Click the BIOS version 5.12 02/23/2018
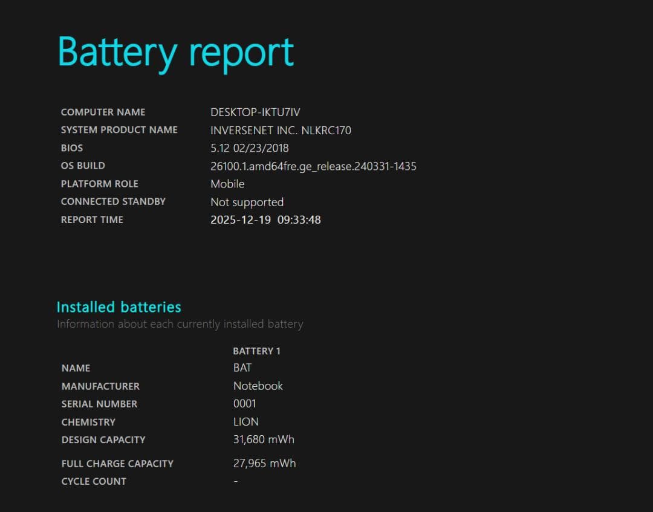The image size is (653, 512). tap(250, 148)
